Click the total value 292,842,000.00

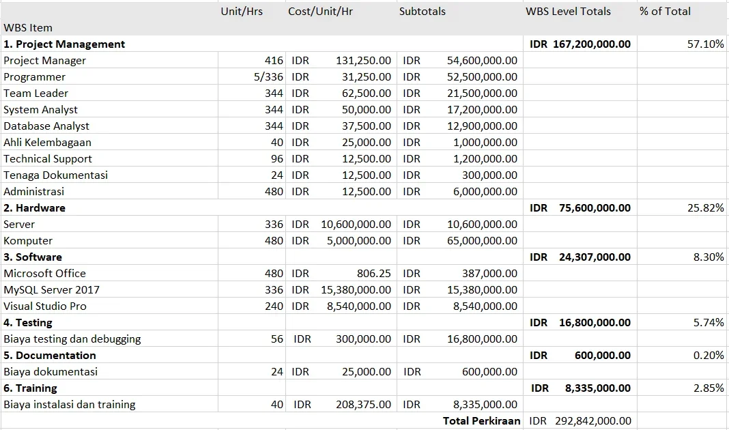(592, 420)
